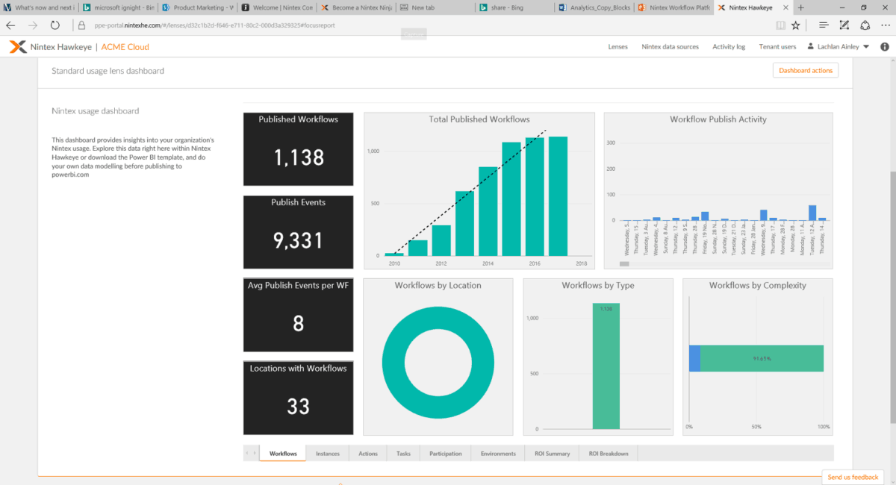The height and width of the screenshot is (485, 896).
Task: Open new browser tab plus icon
Action: 800,7
